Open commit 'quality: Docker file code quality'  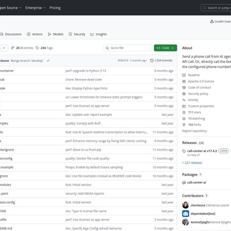point(87,159)
